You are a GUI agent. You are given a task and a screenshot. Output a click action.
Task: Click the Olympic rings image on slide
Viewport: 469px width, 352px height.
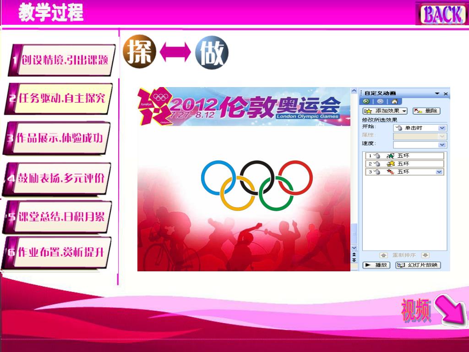coord(257,185)
